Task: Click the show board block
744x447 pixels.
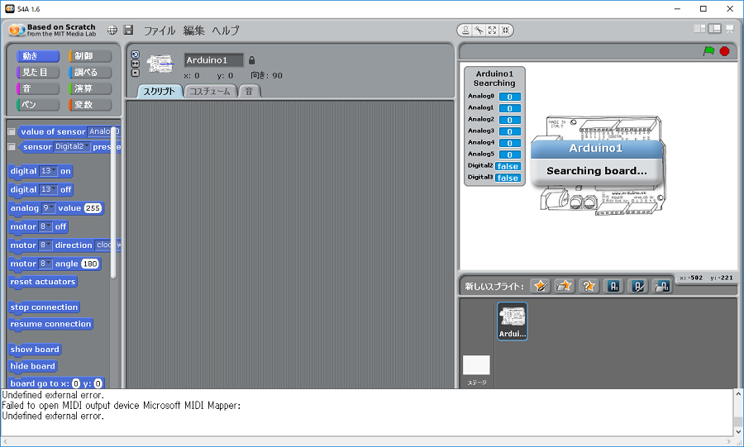Action: pyautogui.click(x=35, y=350)
